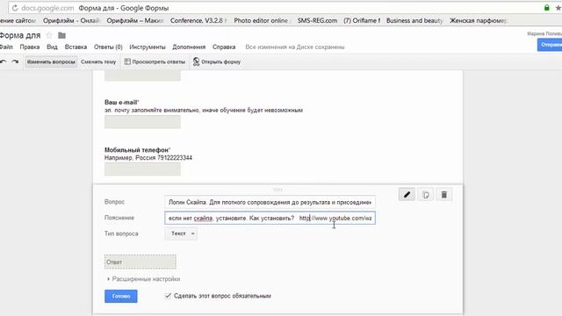The image size is (562, 316).
Task: Click the browser reload icon
Action: coord(15,8)
